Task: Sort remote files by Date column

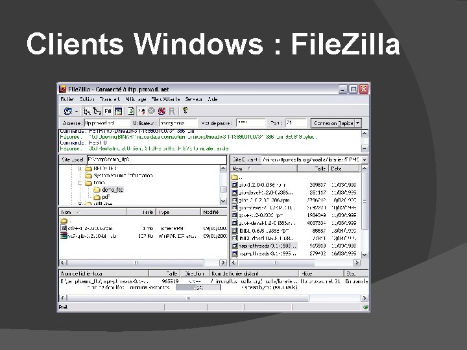Action: coord(344,169)
